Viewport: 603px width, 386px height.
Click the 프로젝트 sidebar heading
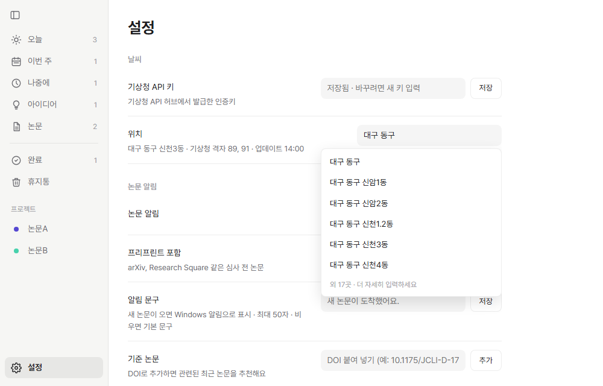click(x=23, y=209)
